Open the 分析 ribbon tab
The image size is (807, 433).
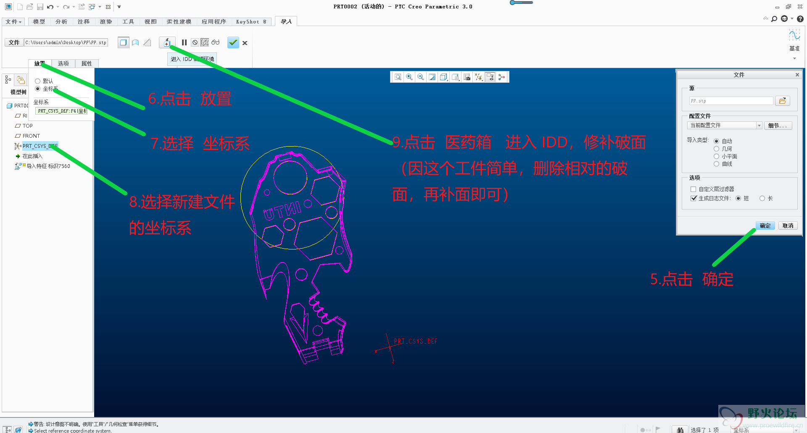(61, 22)
